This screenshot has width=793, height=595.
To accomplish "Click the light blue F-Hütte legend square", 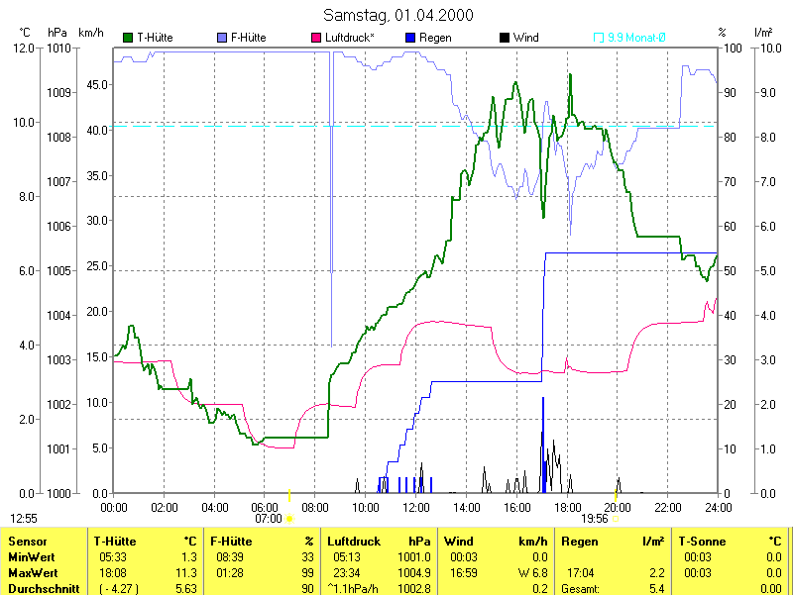I will [221, 38].
